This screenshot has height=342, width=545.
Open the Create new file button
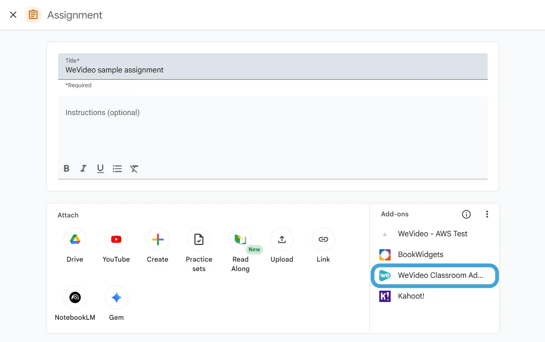point(158,239)
